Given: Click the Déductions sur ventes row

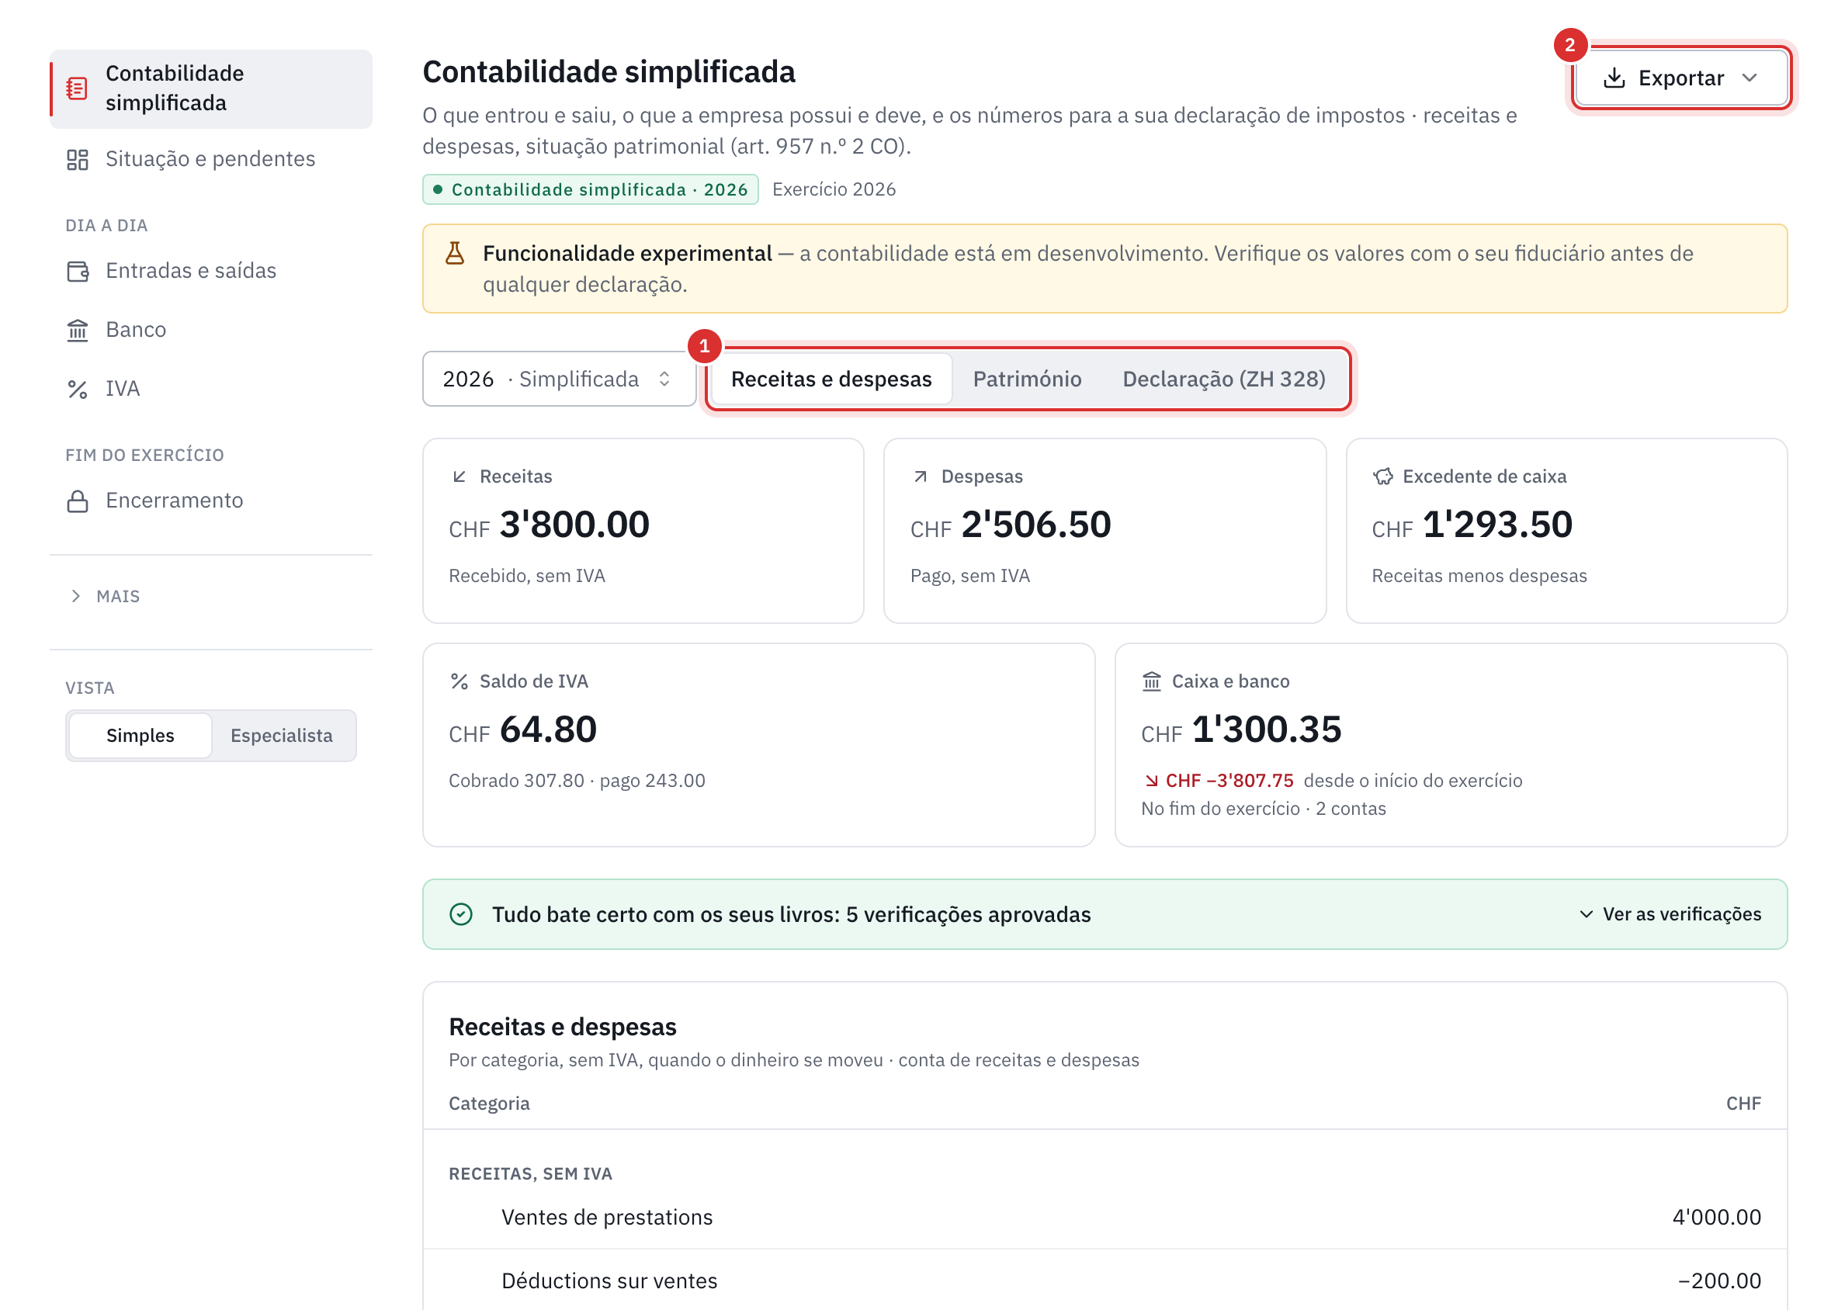Looking at the screenshot, I should coord(1105,1281).
